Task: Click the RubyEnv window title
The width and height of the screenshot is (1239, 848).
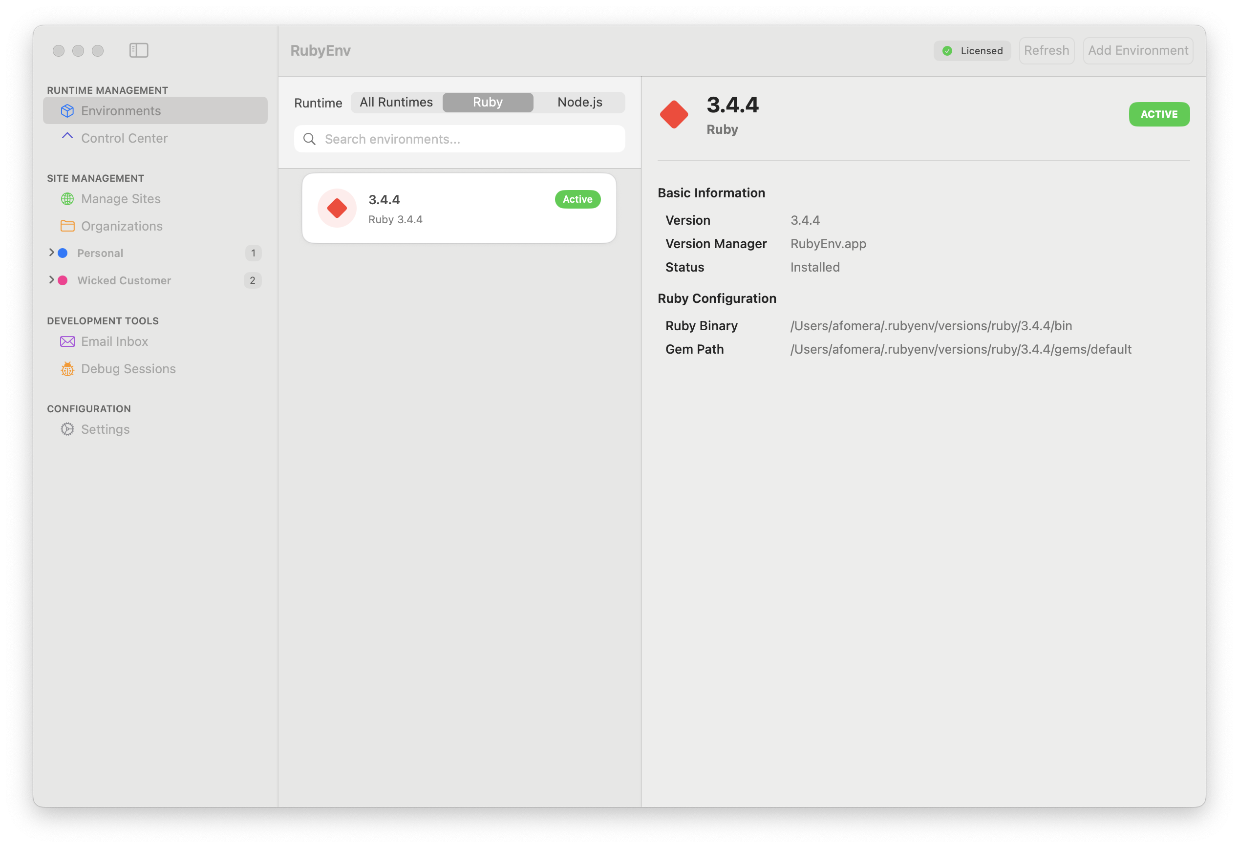Action: point(320,51)
